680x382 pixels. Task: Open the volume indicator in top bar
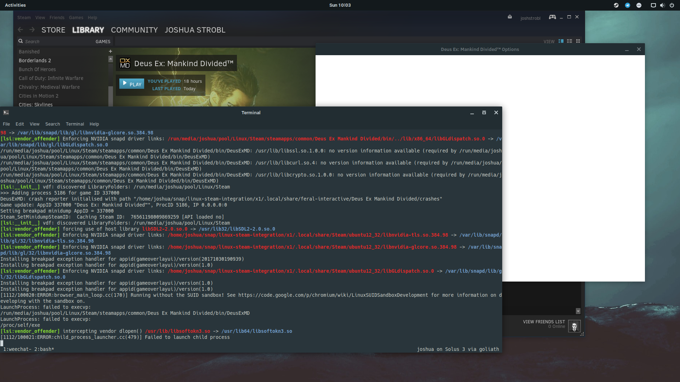tap(662, 5)
